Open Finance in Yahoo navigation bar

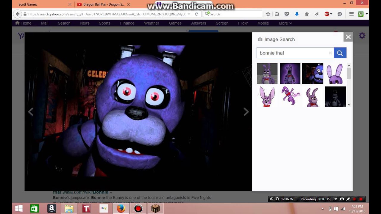[x=127, y=23]
